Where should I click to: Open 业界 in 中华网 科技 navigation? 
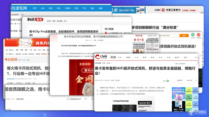coord(120,57)
